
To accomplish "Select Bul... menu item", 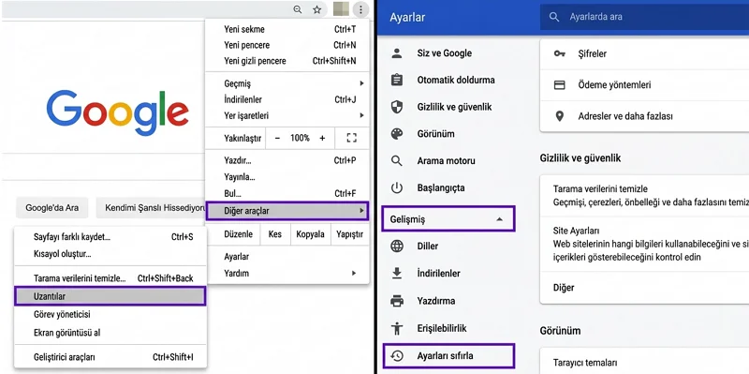I will pyautogui.click(x=287, y=193).
